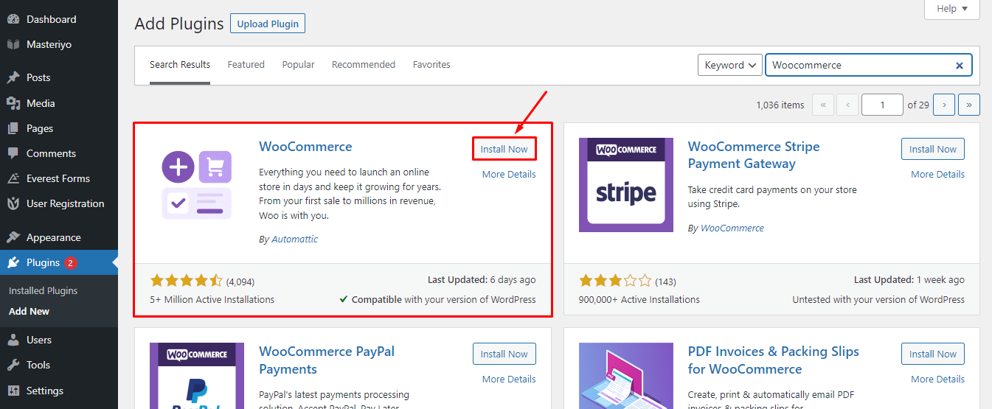Open the Settings icon in the sidebar
The width and height of the screenshot is (992, 409).
tap(13, 391)
